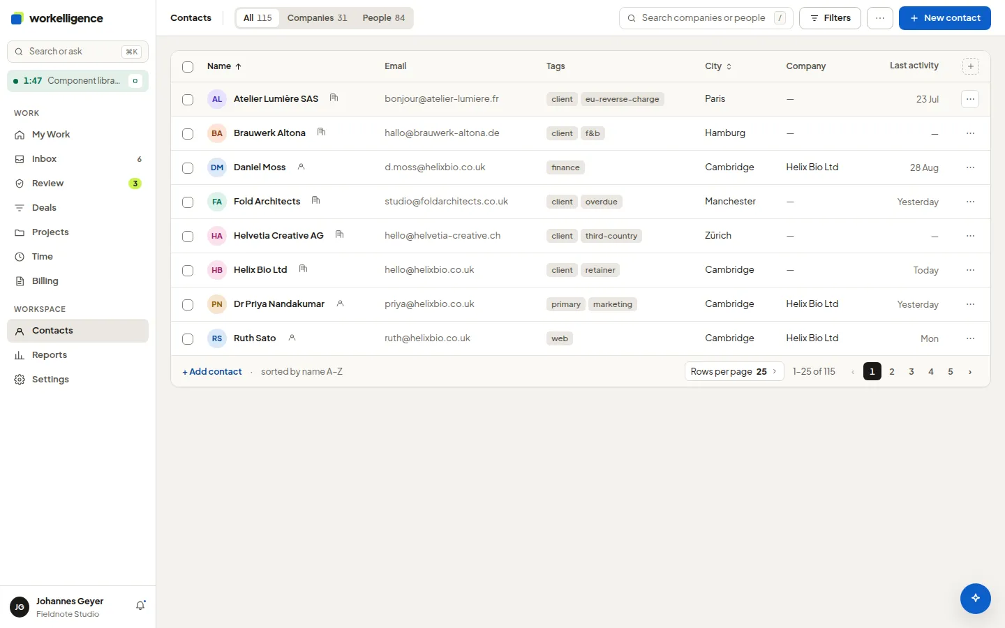Check the Helix Bio Ltd row checkbox
Viewport: 1005px width, 628px height.
click(x=188, y=271)
